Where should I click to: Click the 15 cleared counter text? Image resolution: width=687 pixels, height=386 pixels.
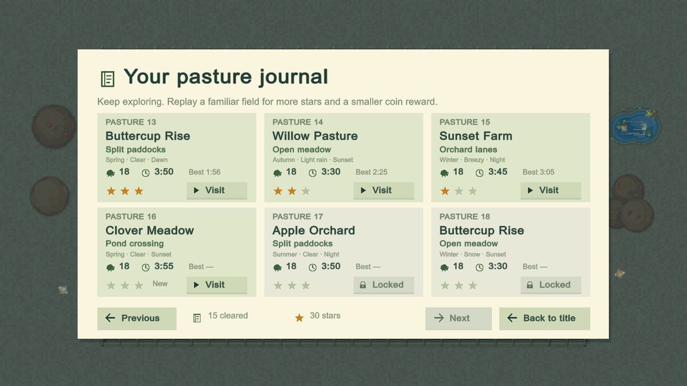pos(228,315)
